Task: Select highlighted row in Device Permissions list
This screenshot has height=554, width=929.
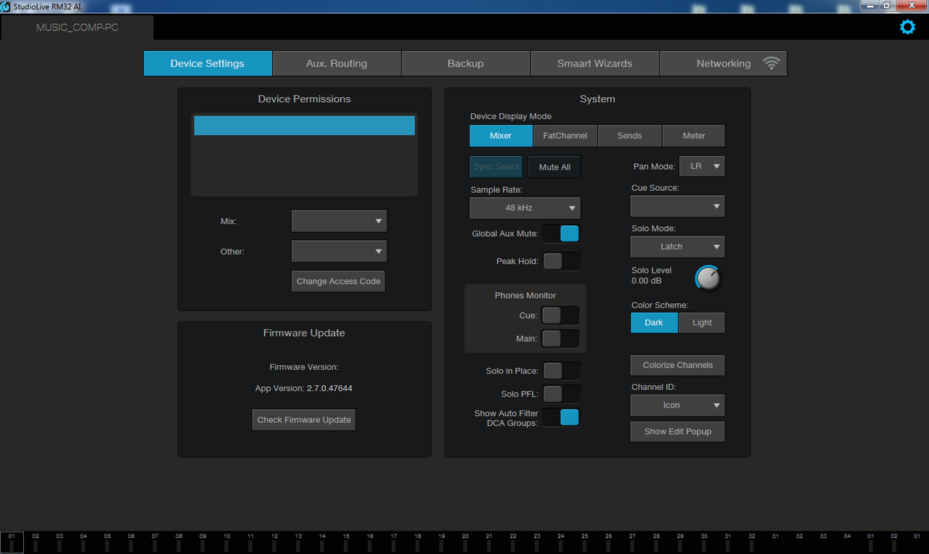Action: [x=304, y=125]
